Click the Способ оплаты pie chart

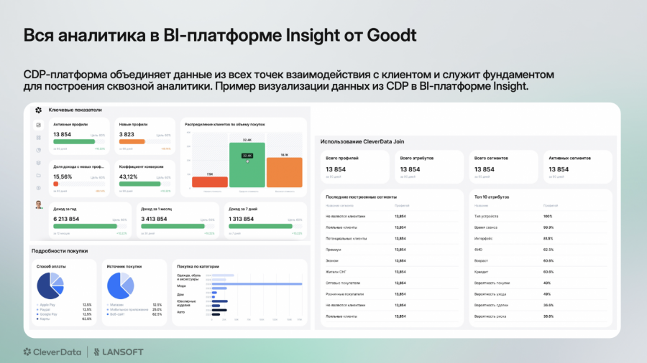[x=50, y=286]
